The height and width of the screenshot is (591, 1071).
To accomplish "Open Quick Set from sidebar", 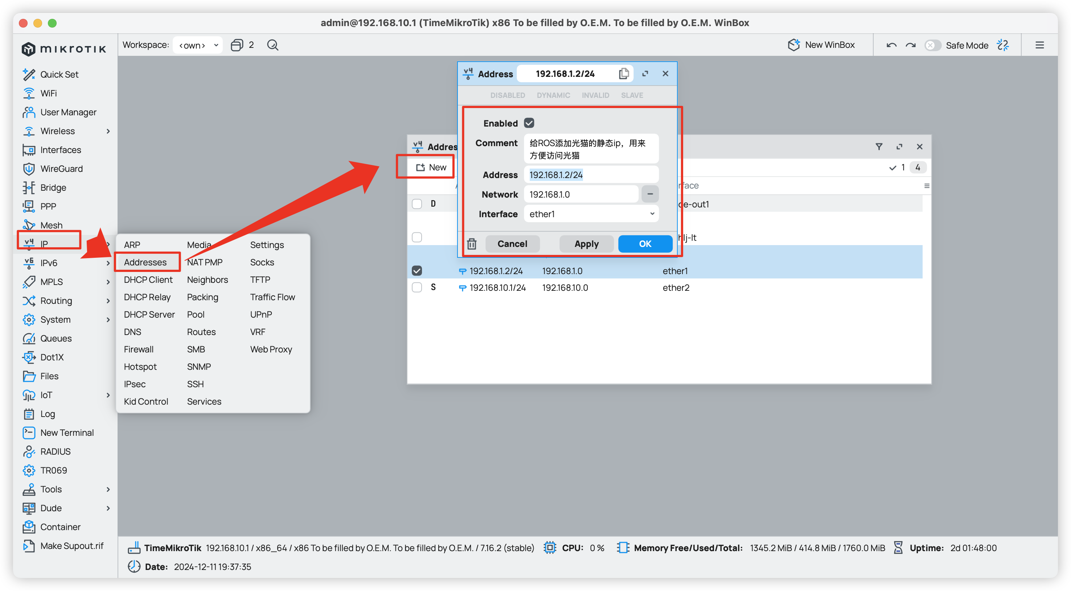I will pyautogui.click(x=59, y=74).
